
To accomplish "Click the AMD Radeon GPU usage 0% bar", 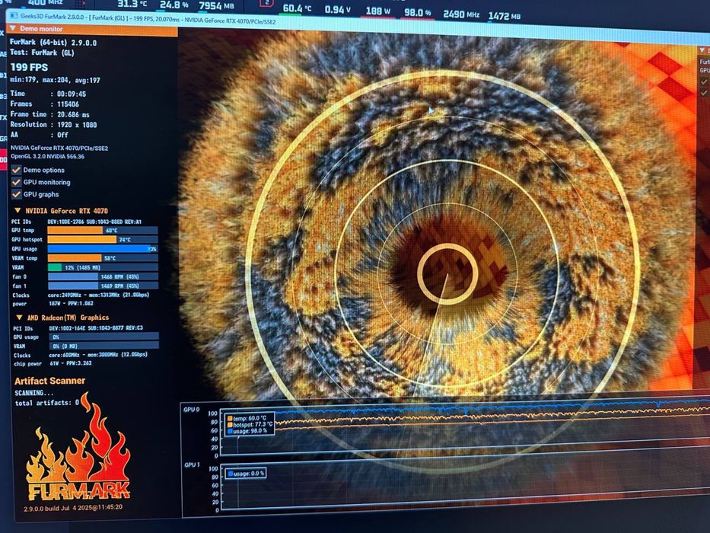I will click(103, 337).
